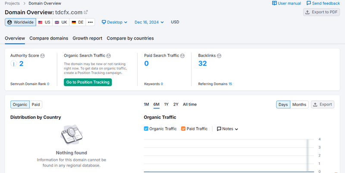Click the Authority Score value 2
The width and height of the screenshot is (345, 173).
tap(21, 64)
